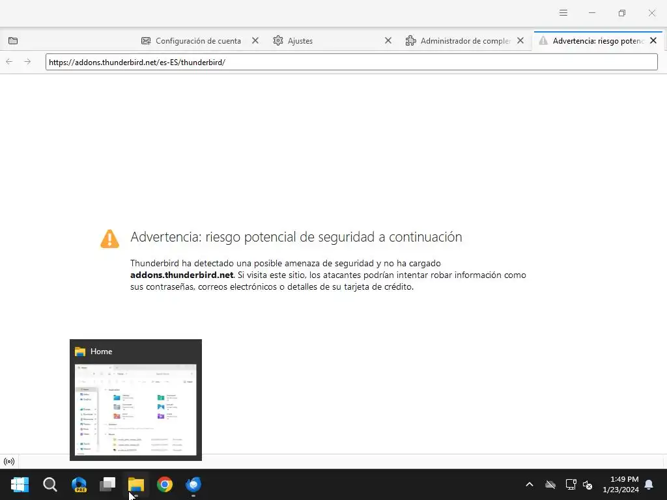Open the notifications bell icon
This screenshot has width=667, height=500.
649,484
